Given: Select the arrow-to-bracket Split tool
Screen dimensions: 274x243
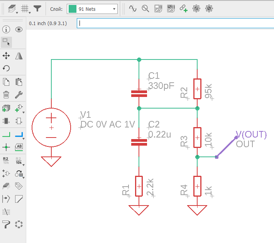Looking at the screenshot, I should [x=6, y=199].
